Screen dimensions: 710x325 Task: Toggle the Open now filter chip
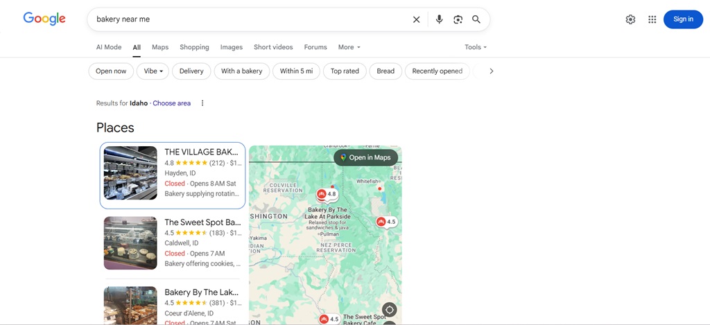click(x=111, y=71)
